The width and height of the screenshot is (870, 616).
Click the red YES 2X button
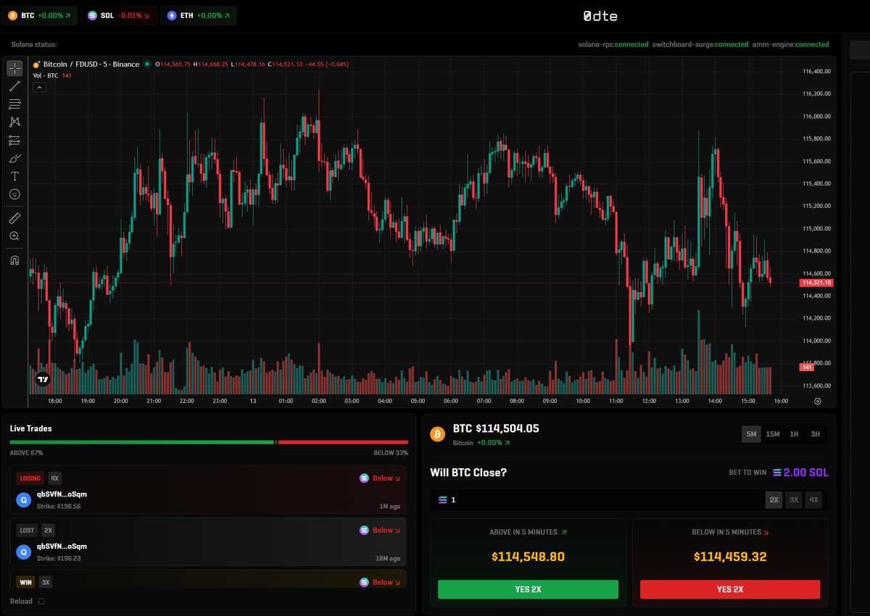[730, 589]
